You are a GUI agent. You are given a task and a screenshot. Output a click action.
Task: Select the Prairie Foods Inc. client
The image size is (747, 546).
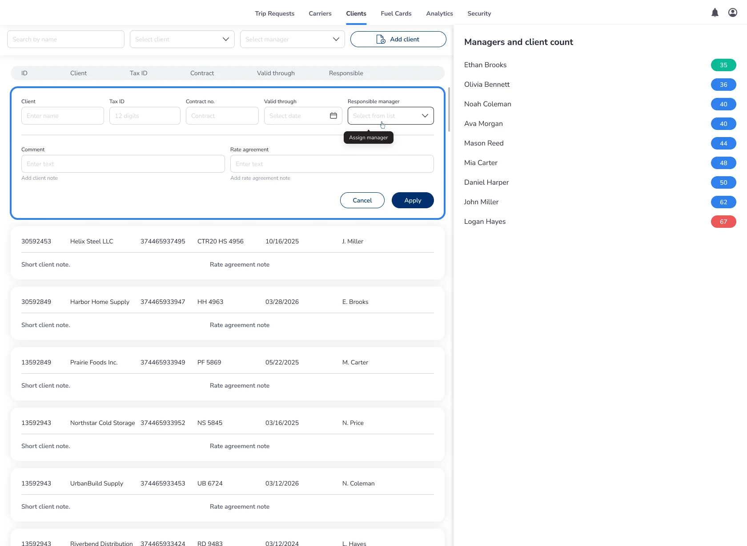tap(94, 362)
